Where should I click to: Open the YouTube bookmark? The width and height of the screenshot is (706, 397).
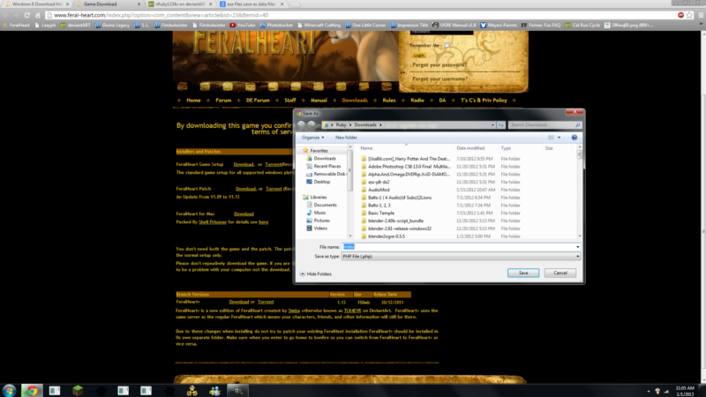click(x=242, y=26)
